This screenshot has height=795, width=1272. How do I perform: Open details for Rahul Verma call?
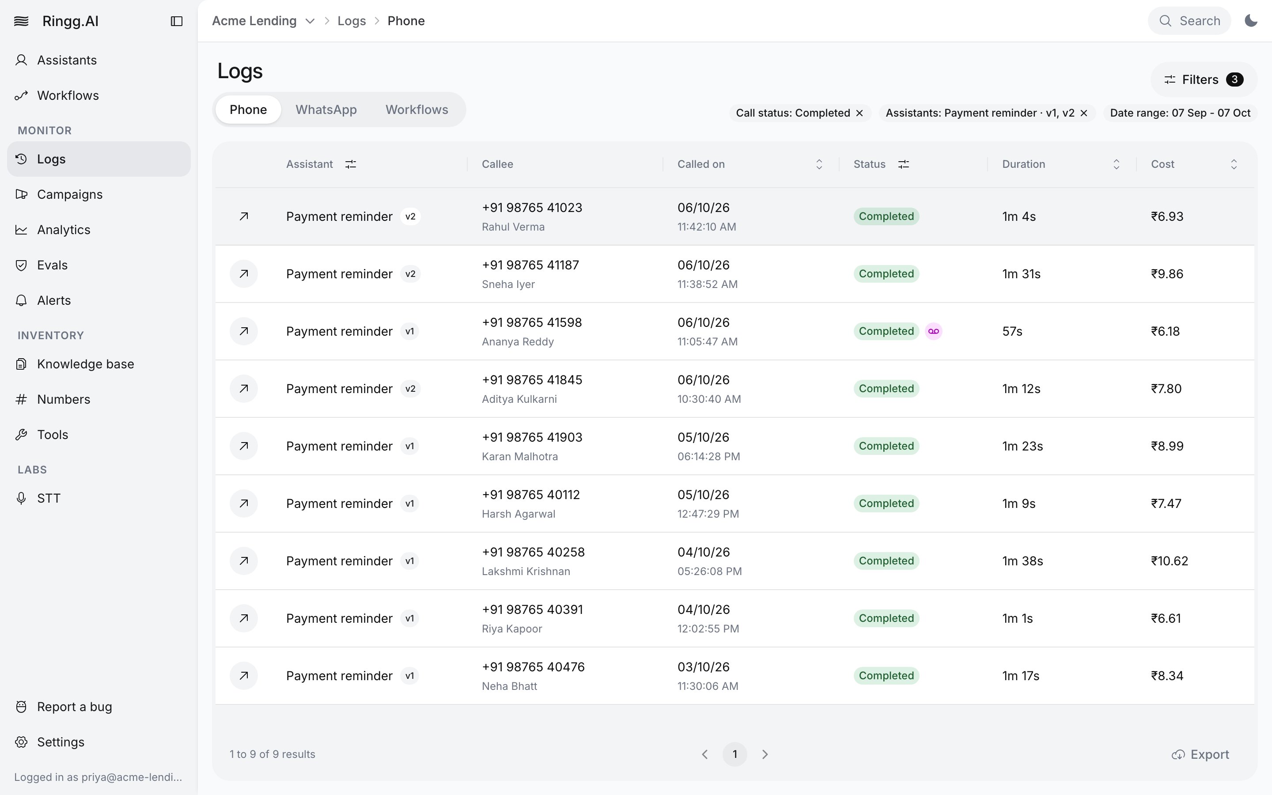[244, 216]
